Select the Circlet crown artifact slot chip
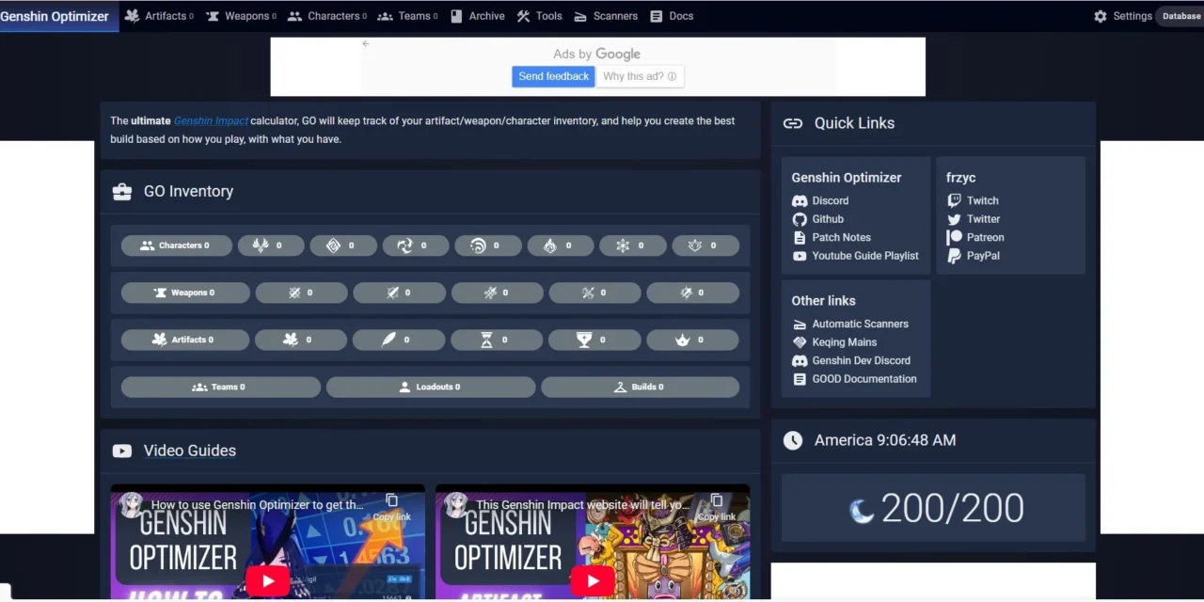Viewport: 1204px width, 602px height. point(692,340)
